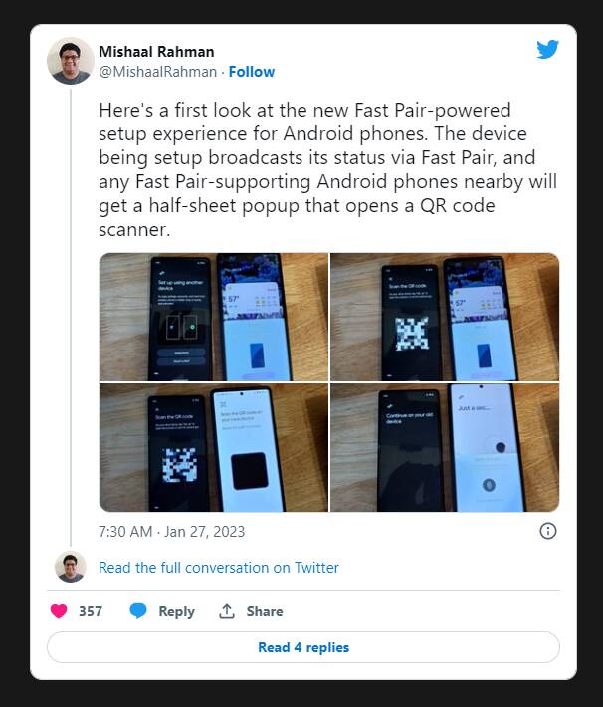Open the 7:30 AM Jan 27, 2023 timestamp

pyautogui.click(x=171, y=532)
